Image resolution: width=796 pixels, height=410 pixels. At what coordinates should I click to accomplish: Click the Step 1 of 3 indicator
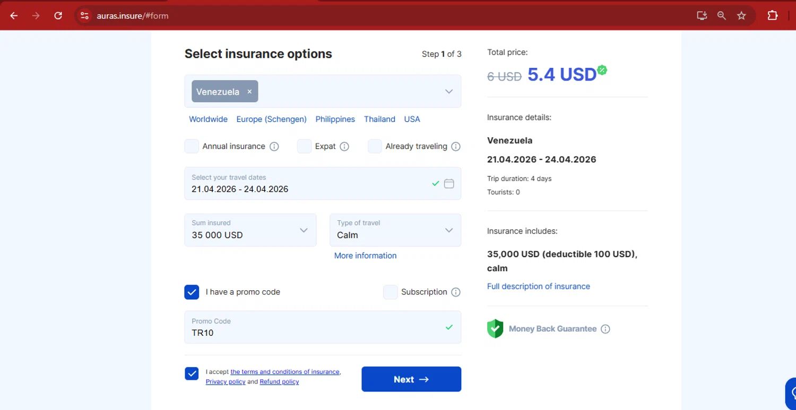(x=442, y=54)
